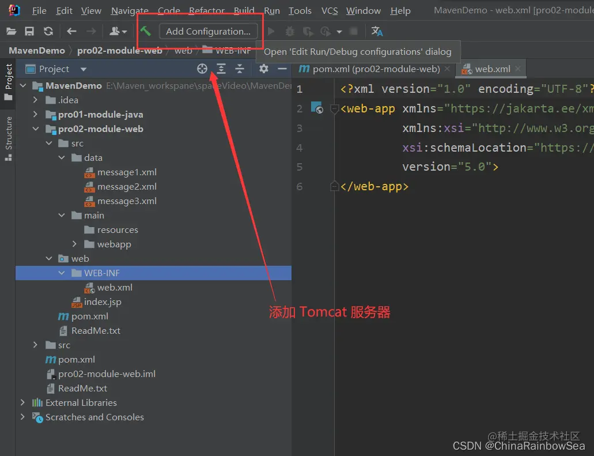
Task: Click the Profiler run icon
Action: [x=326, y=32]
